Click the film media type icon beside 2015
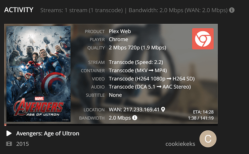Screen dimensions: 249x154 tap(9, 144)
